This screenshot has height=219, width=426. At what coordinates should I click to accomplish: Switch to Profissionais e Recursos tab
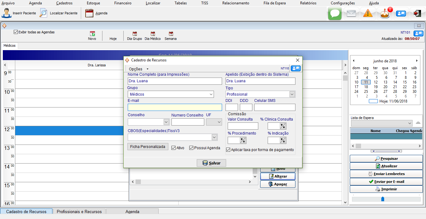79,212
